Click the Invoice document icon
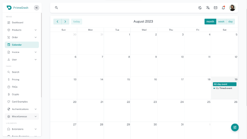The height and width of the screenshot is (139, 247). click(9, 52)
